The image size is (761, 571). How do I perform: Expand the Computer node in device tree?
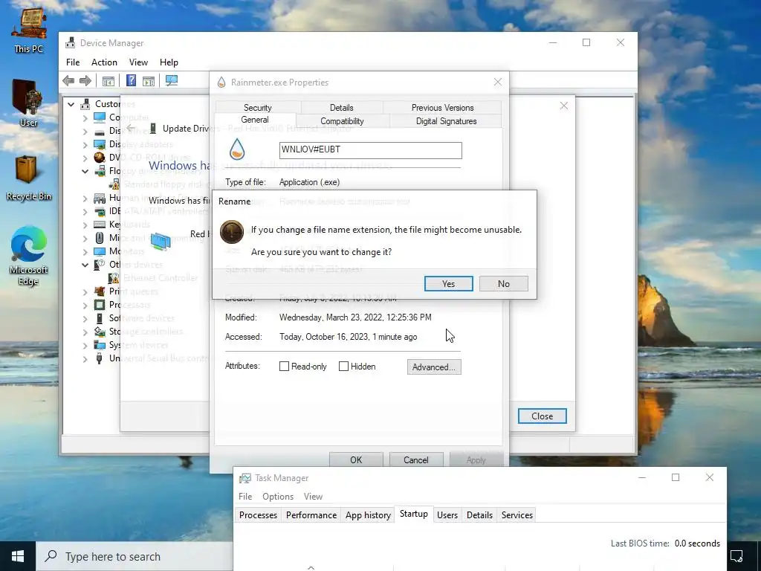pyautogui.click(x=85, y=117)
